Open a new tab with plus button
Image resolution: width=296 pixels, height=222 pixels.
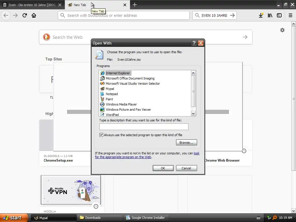point(135,5)
